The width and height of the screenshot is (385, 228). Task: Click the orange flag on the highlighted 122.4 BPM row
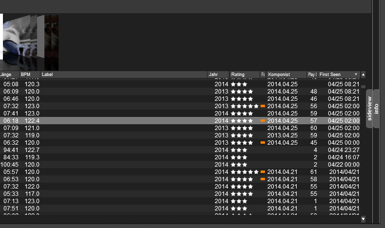coord(263,120)
